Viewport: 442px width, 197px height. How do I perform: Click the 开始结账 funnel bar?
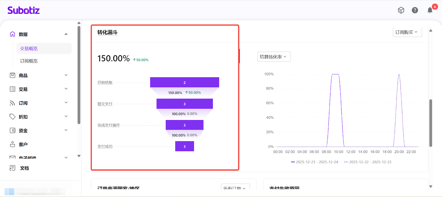pos(184,82)
